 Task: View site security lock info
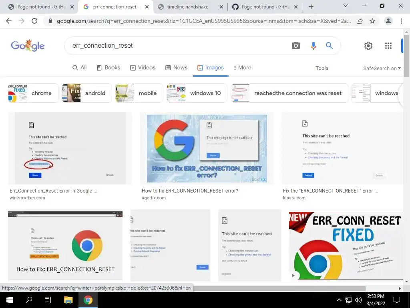[50, 21]
